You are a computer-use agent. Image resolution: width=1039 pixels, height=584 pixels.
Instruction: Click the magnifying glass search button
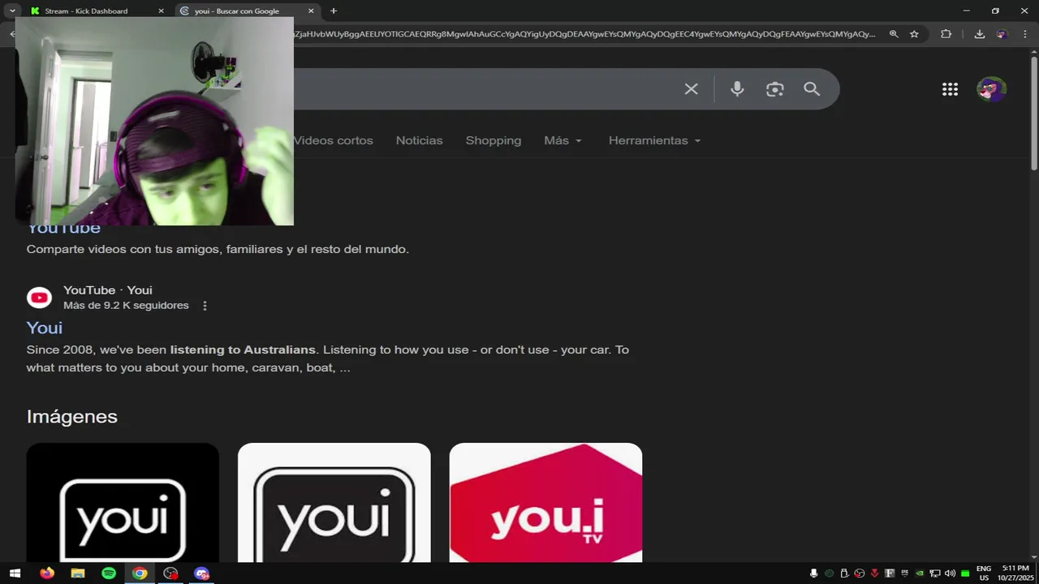[812, 89]
